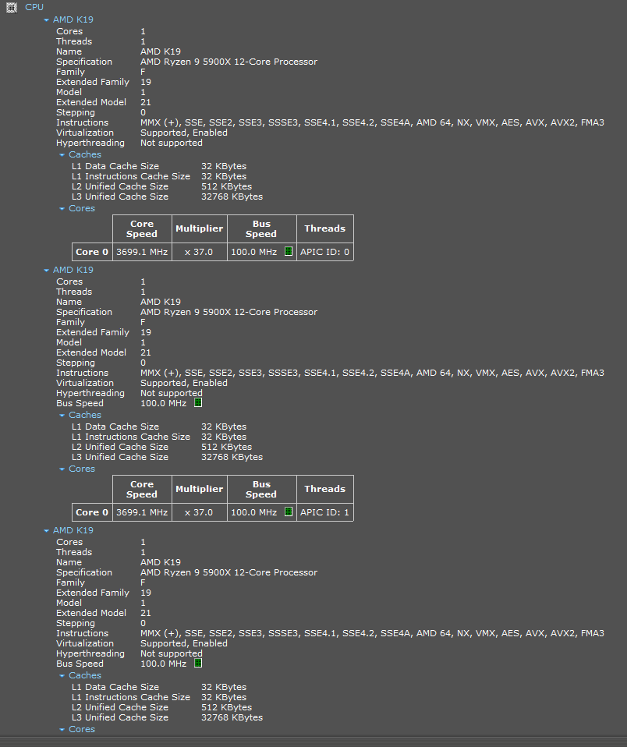Click second processor's Bus Speed 100.0 MHz value
The height and width of the screenshot is (747, 627).
pyautogui.click(x=164, y=403)
